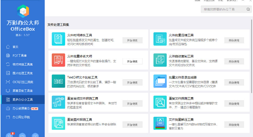Screen dimensions: 253x137
Task: Click the 文件批量压缩工具 ZIP icon
Action: tap(160, 39)
